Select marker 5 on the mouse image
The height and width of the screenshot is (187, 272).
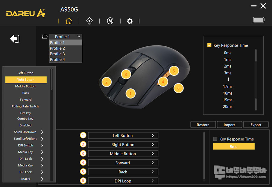click(174, 71)
